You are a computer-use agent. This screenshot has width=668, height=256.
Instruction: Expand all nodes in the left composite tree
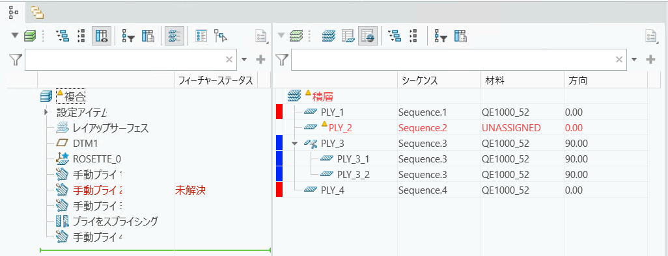[63, 36]
